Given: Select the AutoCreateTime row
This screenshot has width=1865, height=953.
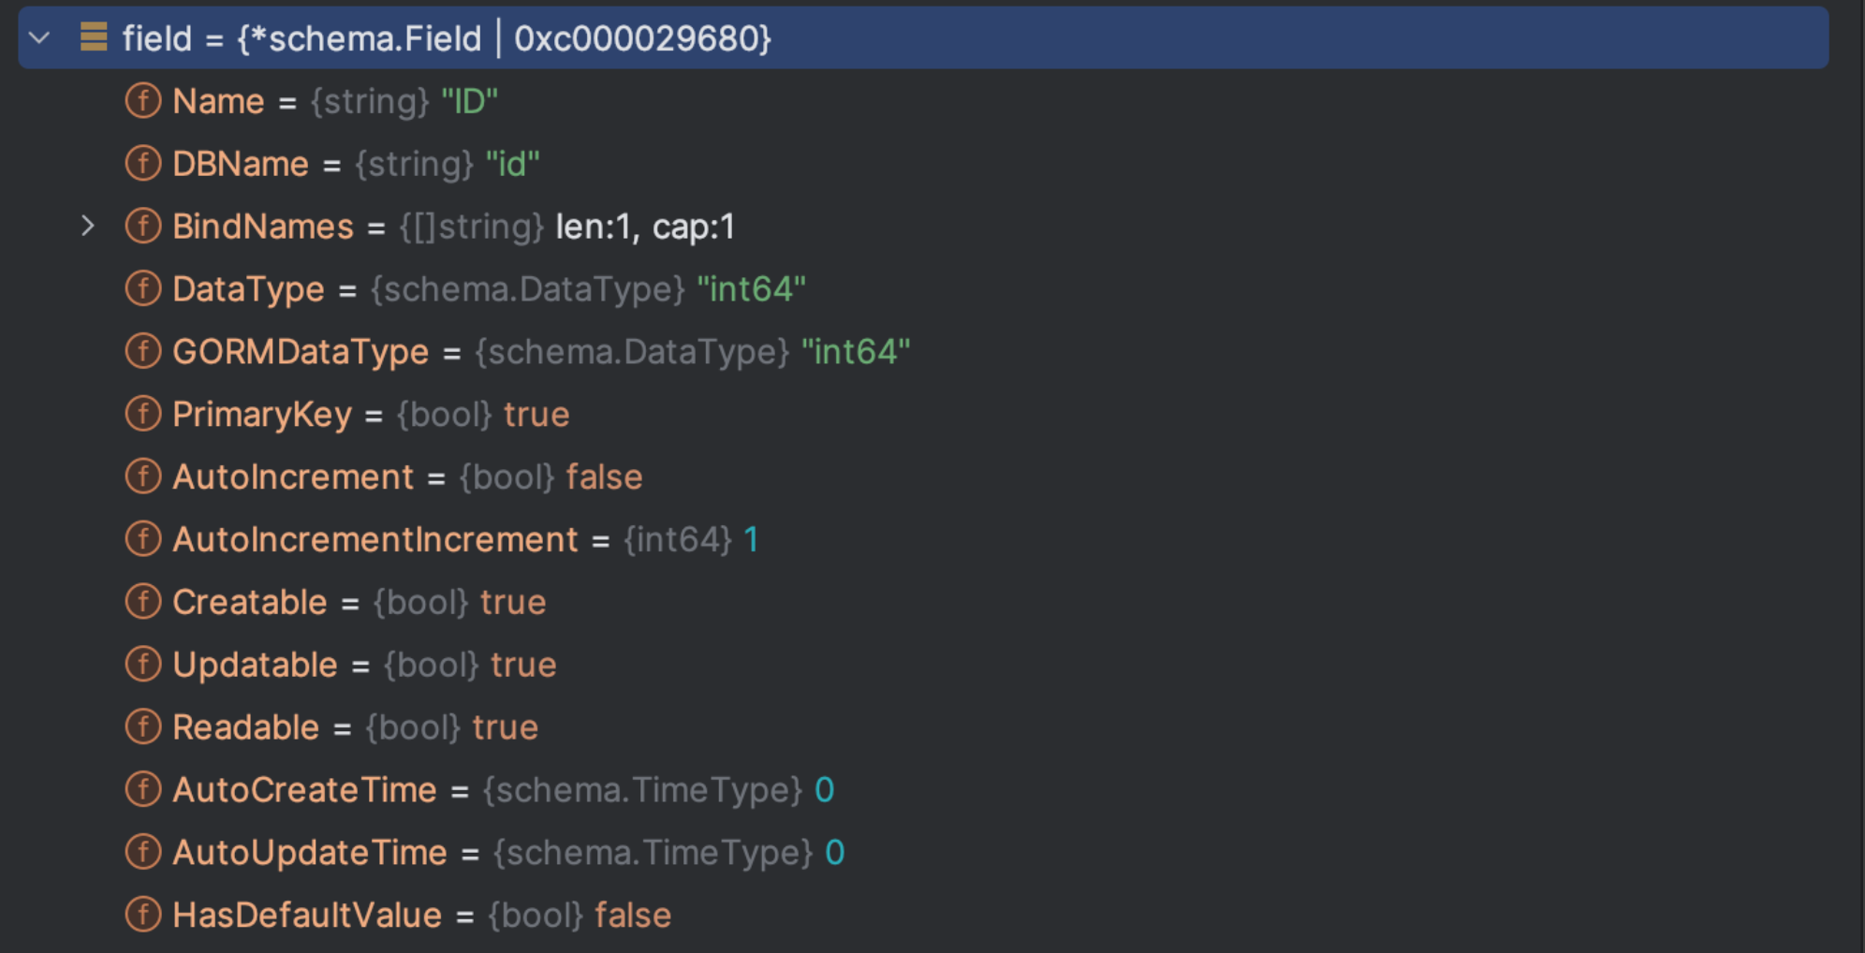Looking at the screenshot, I should (x=503, y=790).
